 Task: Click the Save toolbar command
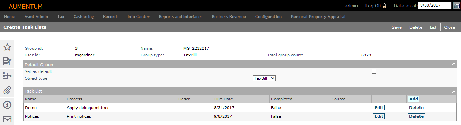tap(397, 27)
